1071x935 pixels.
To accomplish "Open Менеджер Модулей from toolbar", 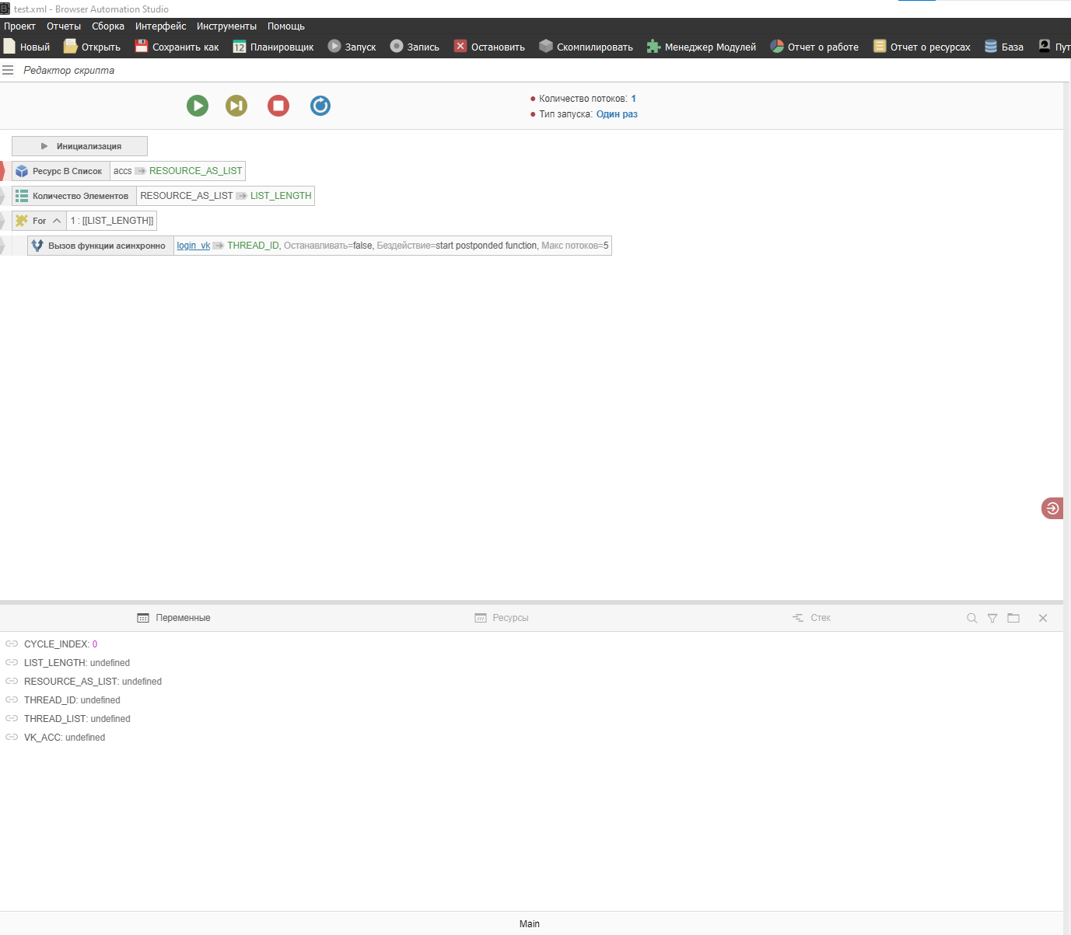I will 701,47.
